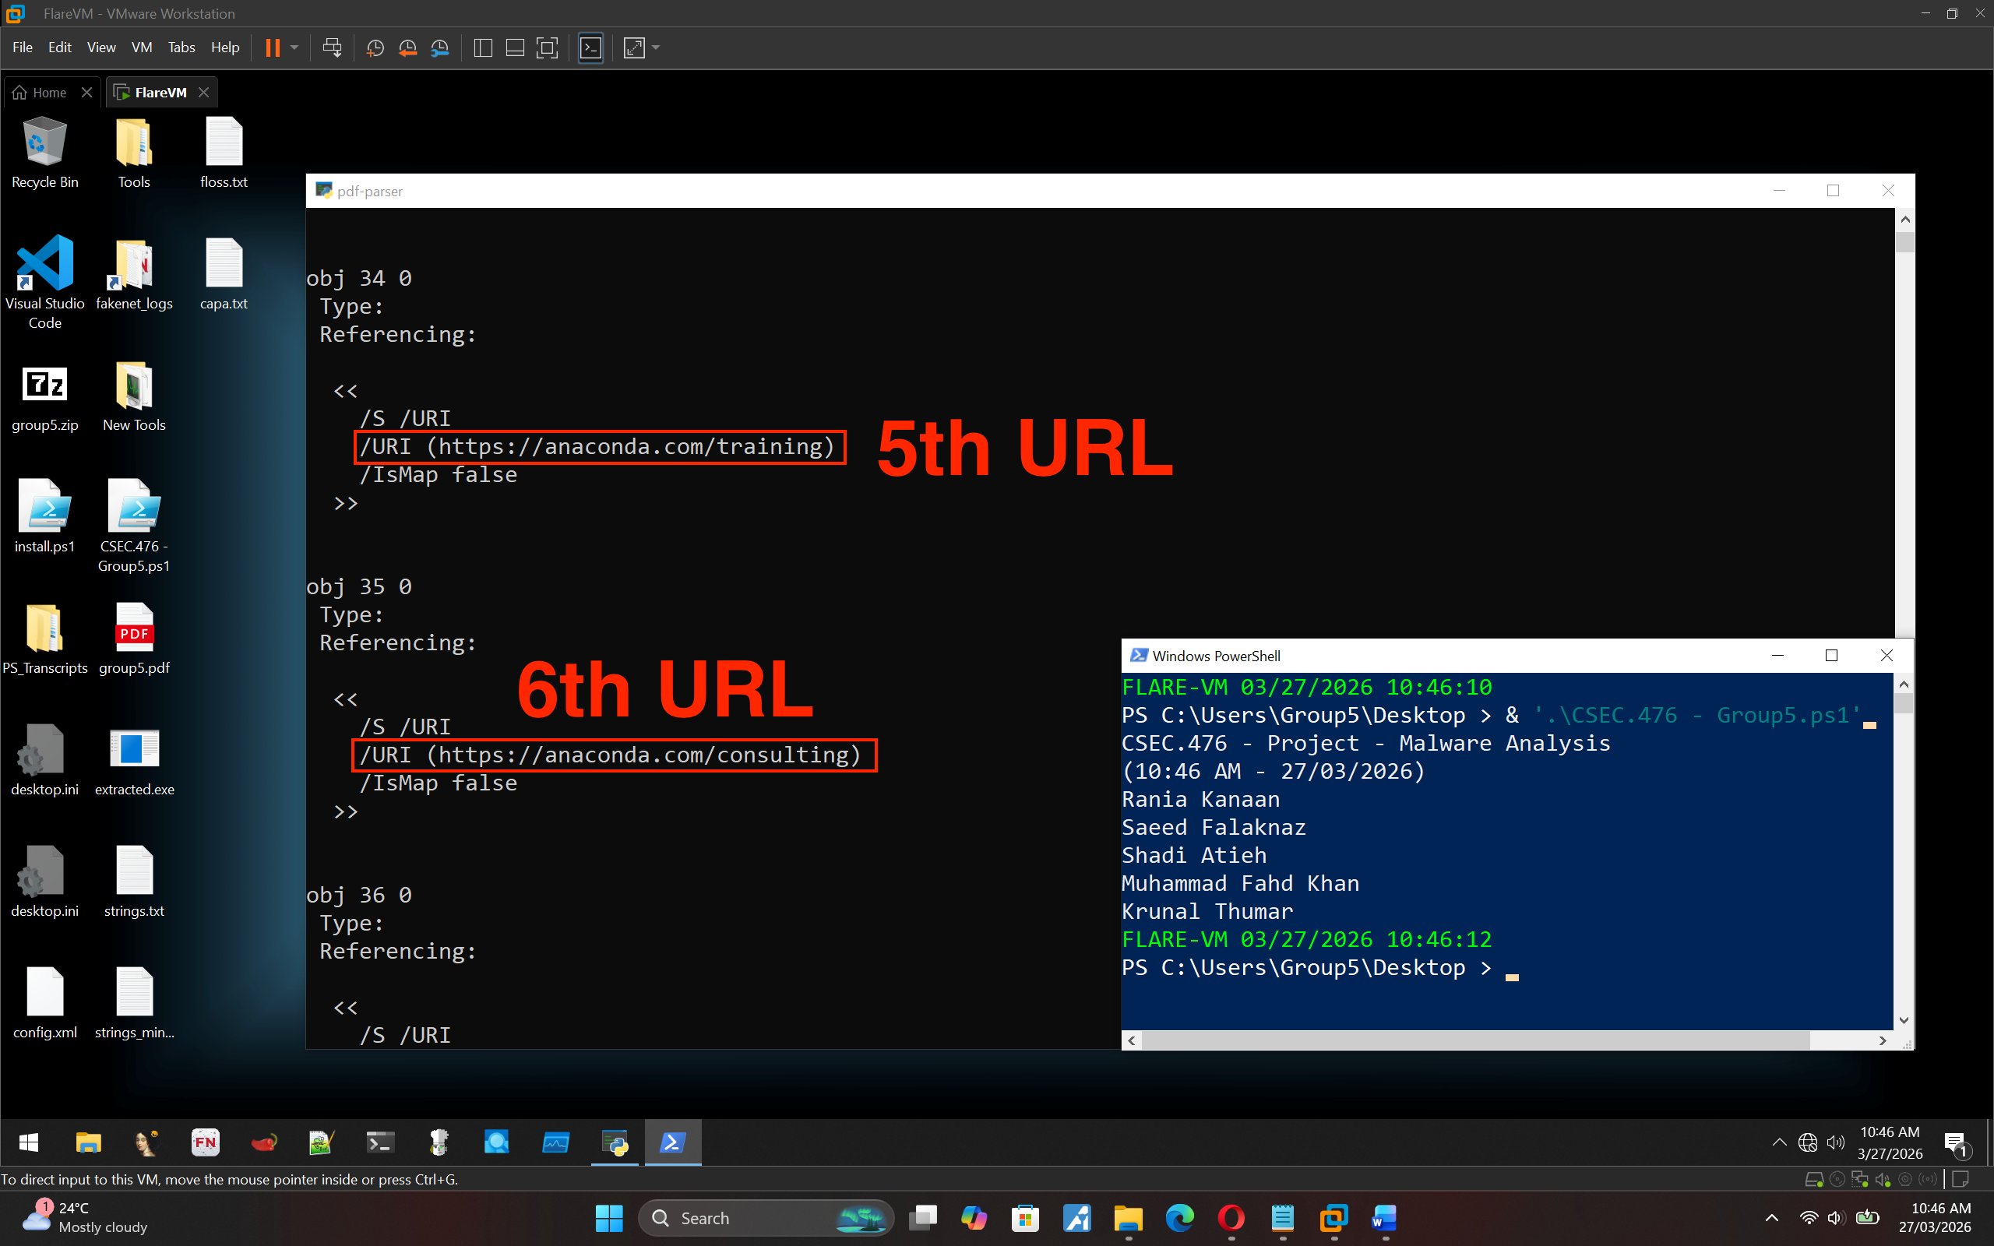Screen dimensions: 1994x1246
Task: Click the console view terminal icon
Action: 590,48
